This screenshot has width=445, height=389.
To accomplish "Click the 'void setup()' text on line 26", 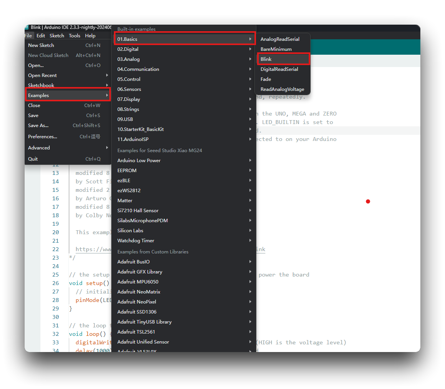I will click(x=89, y=283).
